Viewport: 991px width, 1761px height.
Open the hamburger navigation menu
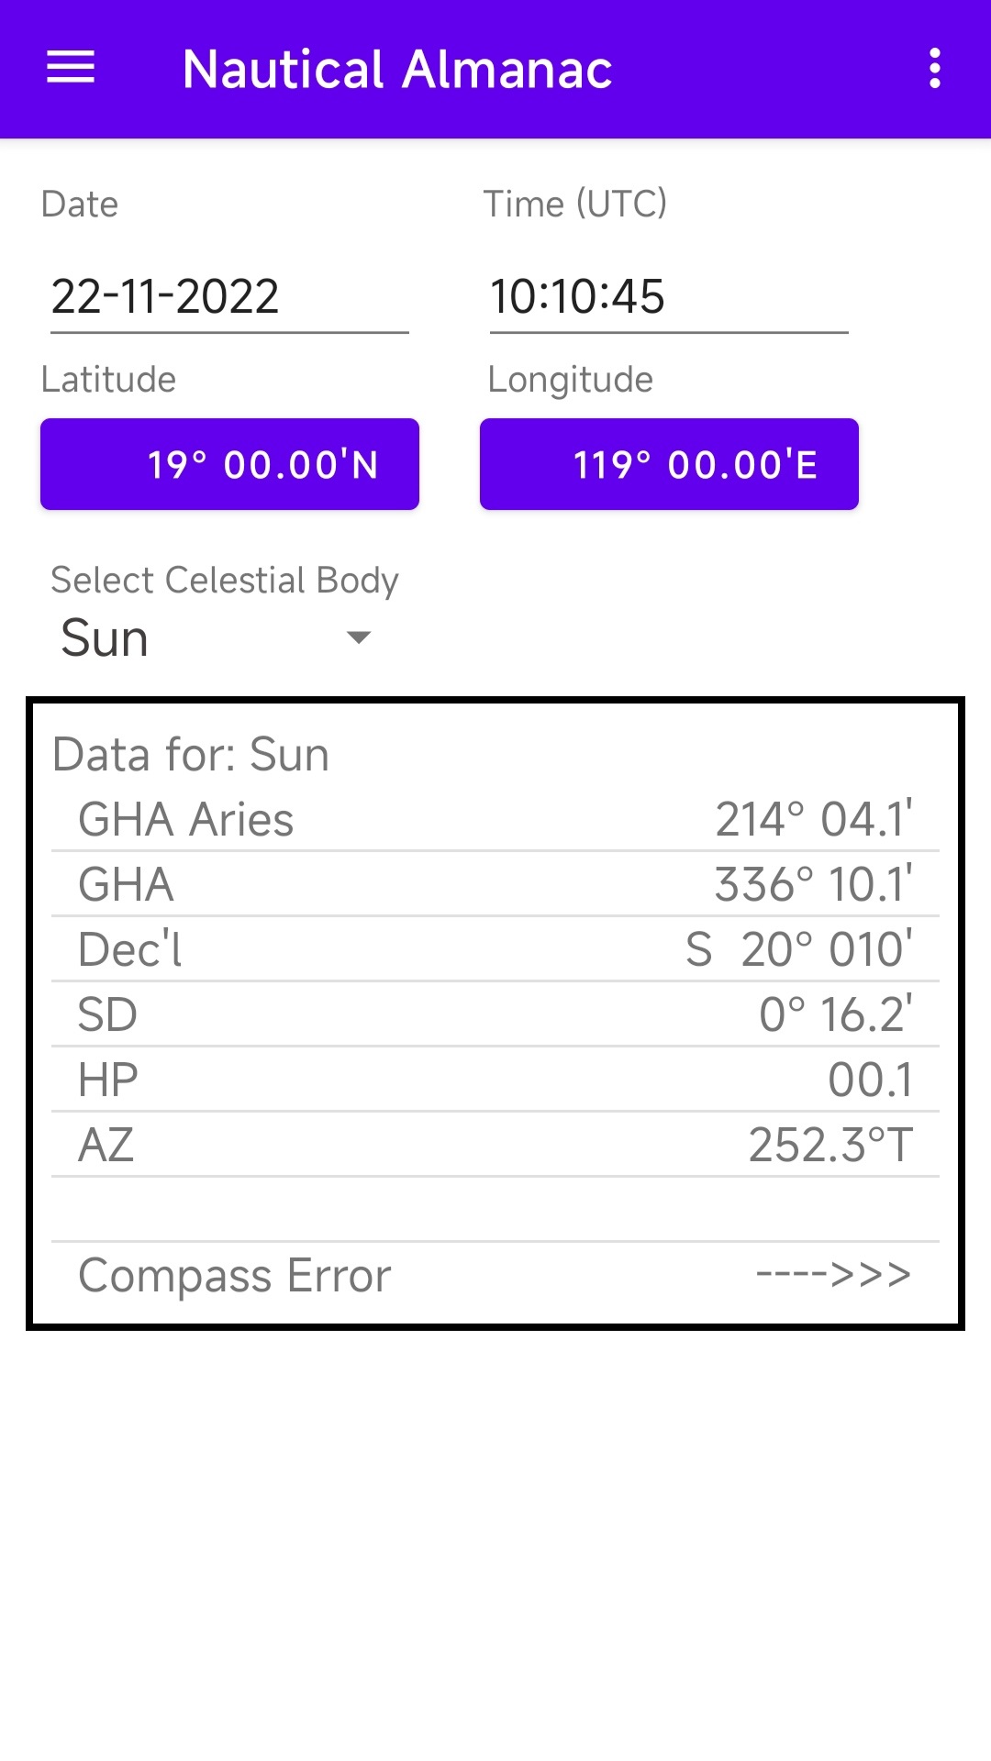point(71,68)
